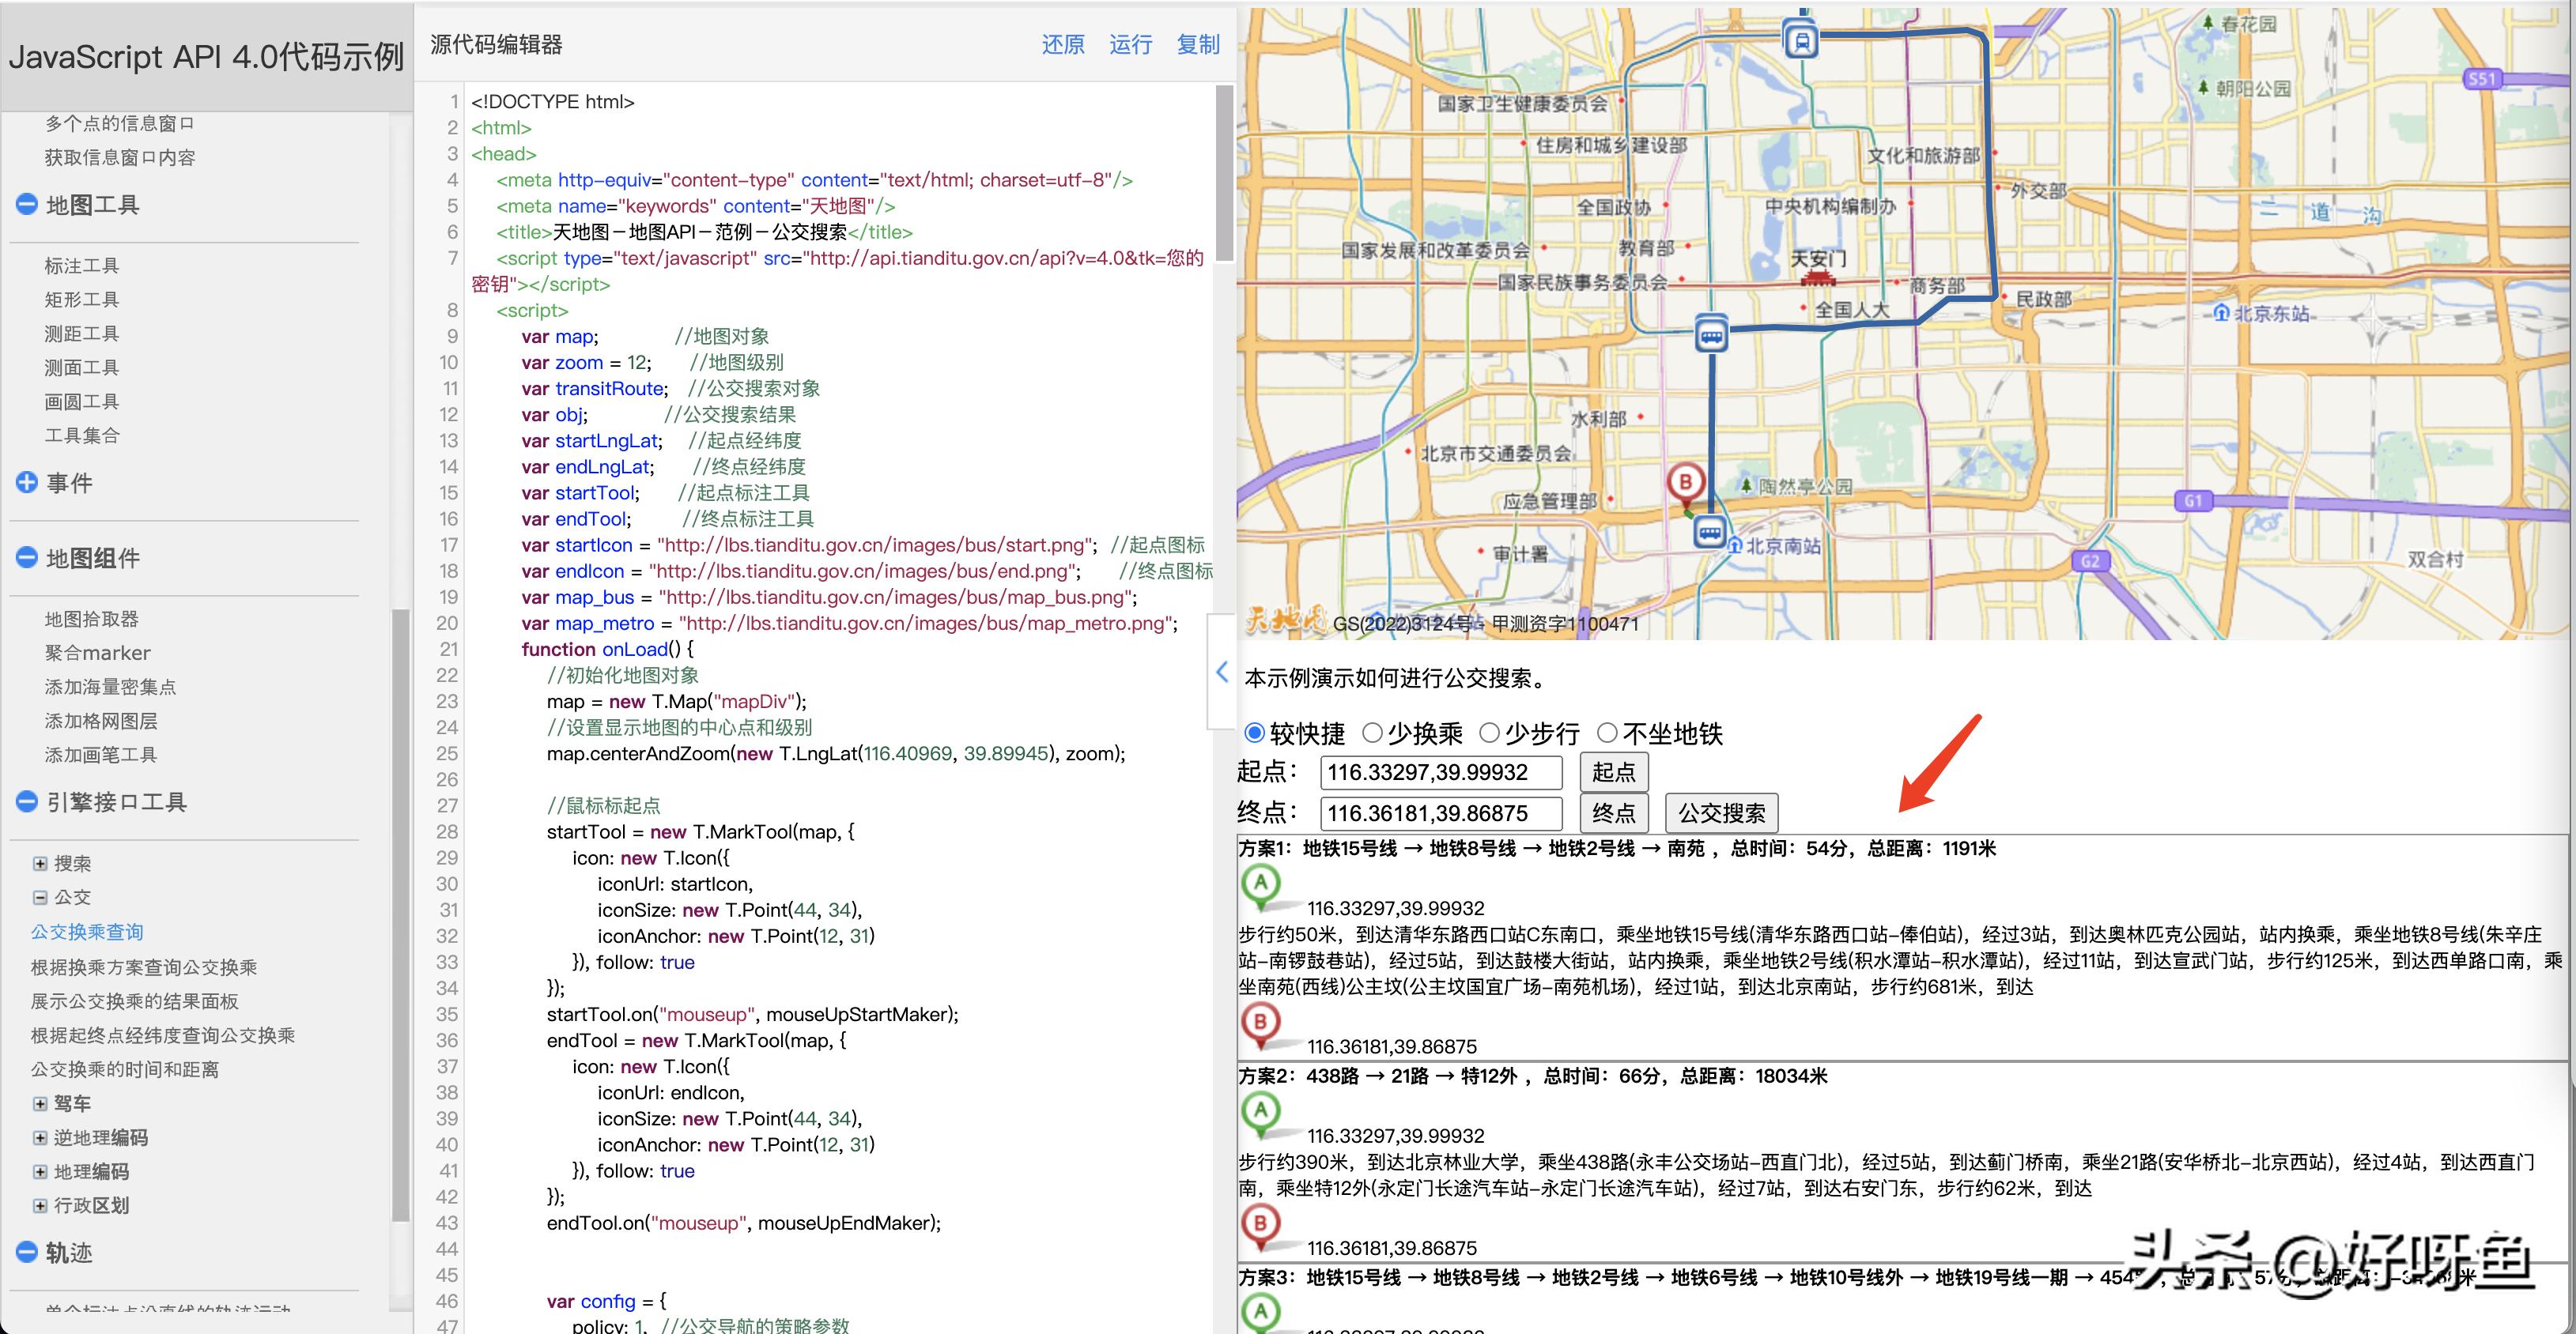Click the green A marker in 方案1
Image resolution: width=2576 pixels, height=1334 pixels.
click(1261, 885)
